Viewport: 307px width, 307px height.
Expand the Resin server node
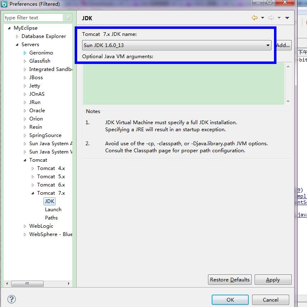click(x=25, y=127)
